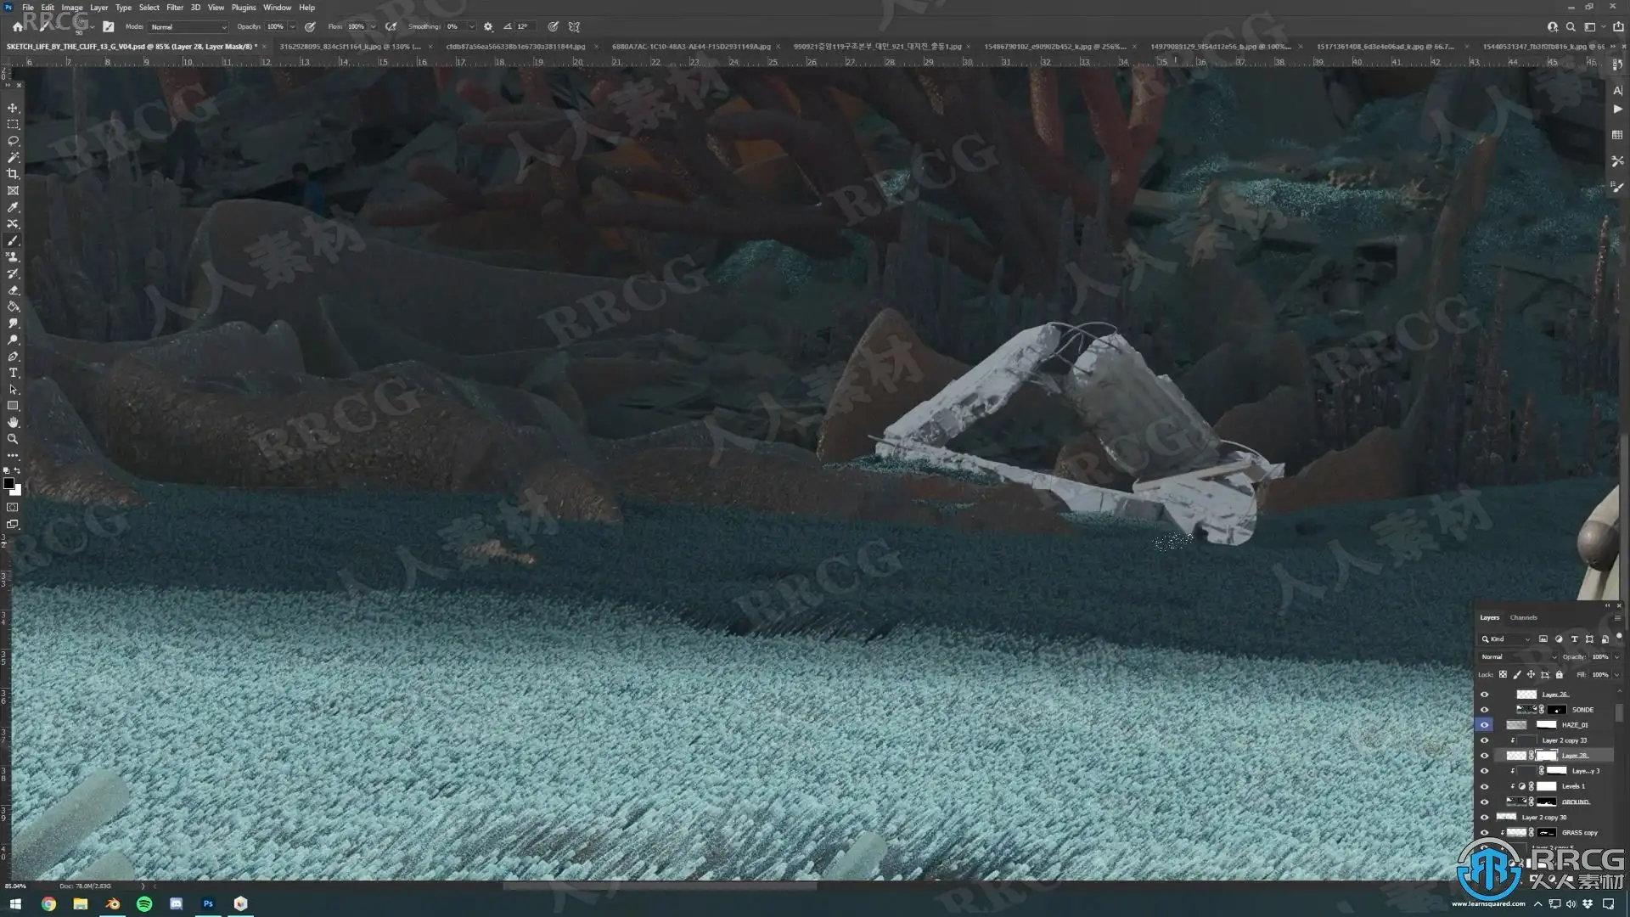
Task: Select the Eyedropper tool
Action: point(13,207)
